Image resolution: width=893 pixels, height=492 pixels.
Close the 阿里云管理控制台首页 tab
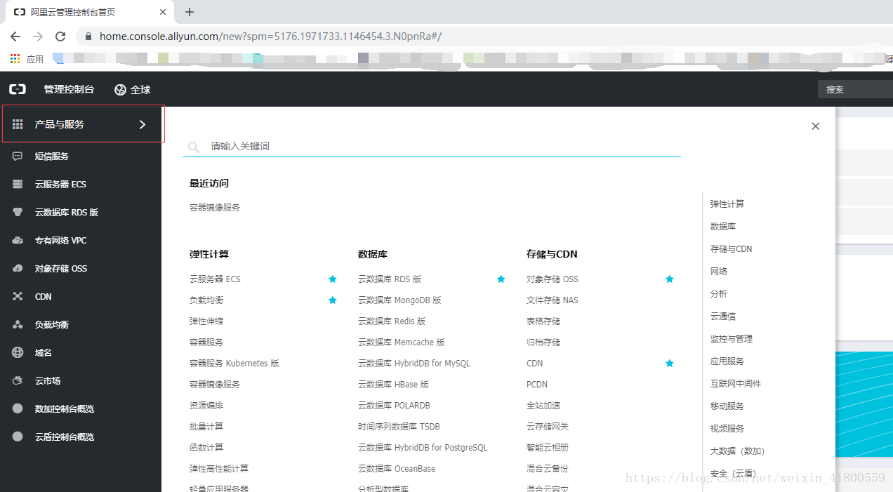[163, 12]
